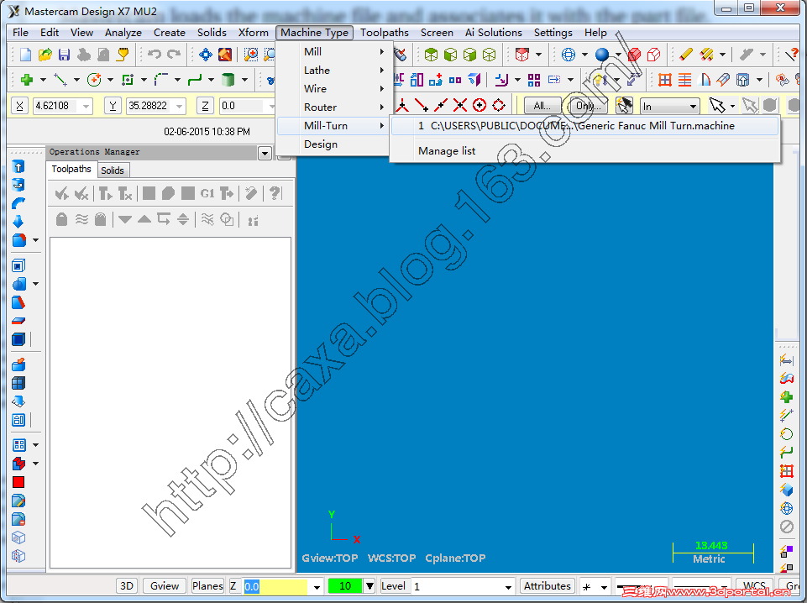Click the red X intersection AutoCursor icon
This screenshot has width=807, height=603.
click(459, 106)
